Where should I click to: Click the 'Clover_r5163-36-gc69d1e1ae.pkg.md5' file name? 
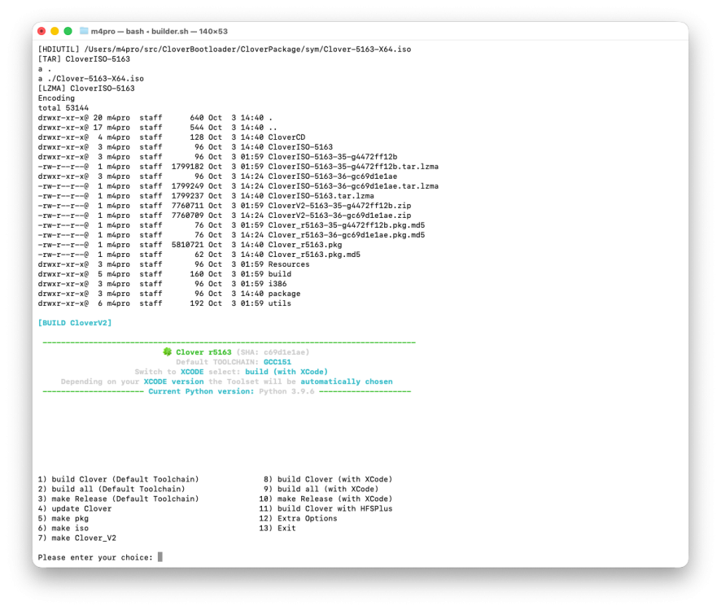346,235
